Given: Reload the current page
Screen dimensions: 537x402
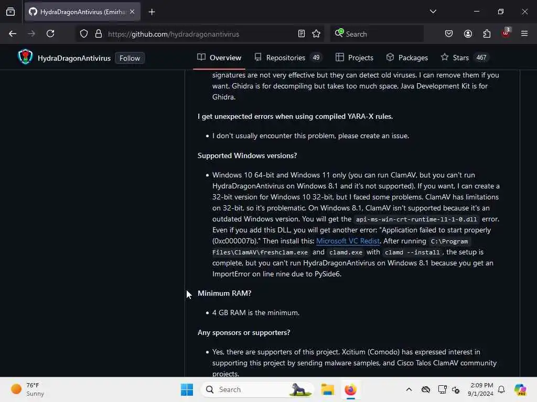Looking at the screenshot, I should 50,33.
